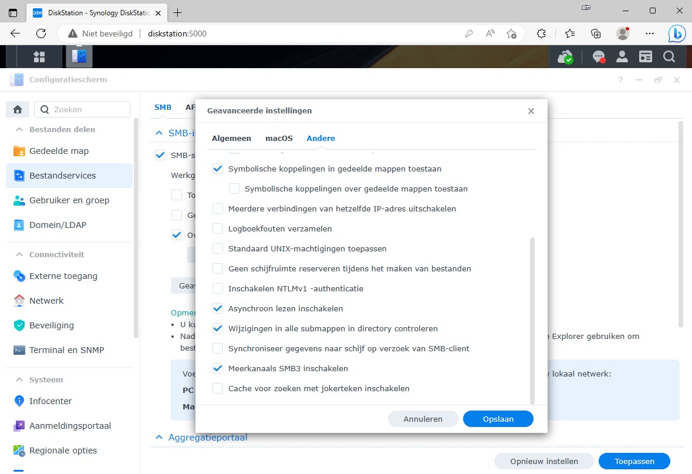The height and width of the screenshot is (474, 692).
Task: Open the widgets panel icon
Action: 646,56
